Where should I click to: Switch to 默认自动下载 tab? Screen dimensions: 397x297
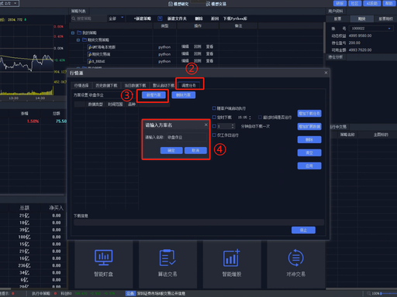coord(164,85)
